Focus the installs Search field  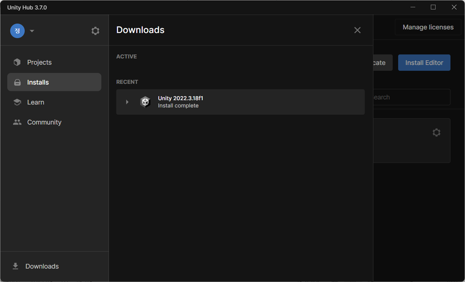pos(412,97)
